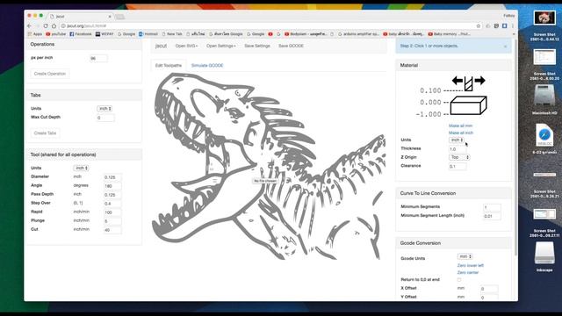Click the px per inch field
Viewport: 562px width, 316px height.
pos(98,59)
